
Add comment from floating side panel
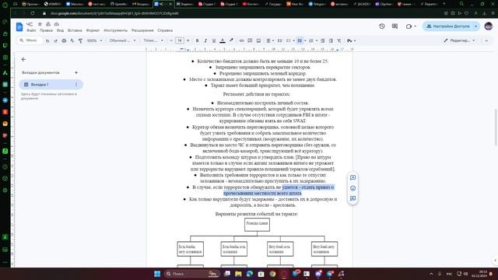point(352,177)
